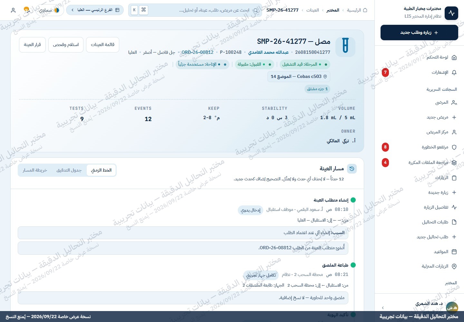
Task: Select the الخط الزمني tab
Action: click(x=101, y=170)
